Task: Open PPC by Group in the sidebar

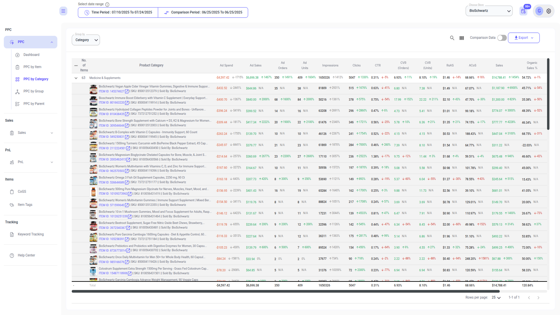Action: (x=34, y=91)
